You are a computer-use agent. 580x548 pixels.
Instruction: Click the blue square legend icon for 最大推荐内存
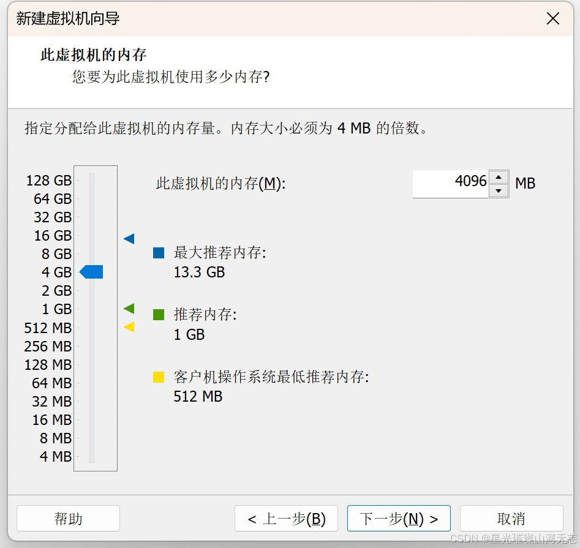[x=159, y=253]
